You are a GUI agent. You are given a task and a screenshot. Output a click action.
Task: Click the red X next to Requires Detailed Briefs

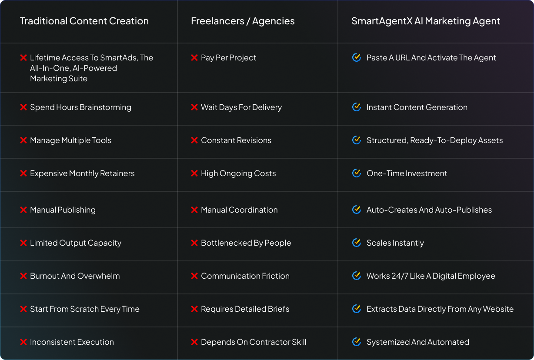(x=194, y=309)
